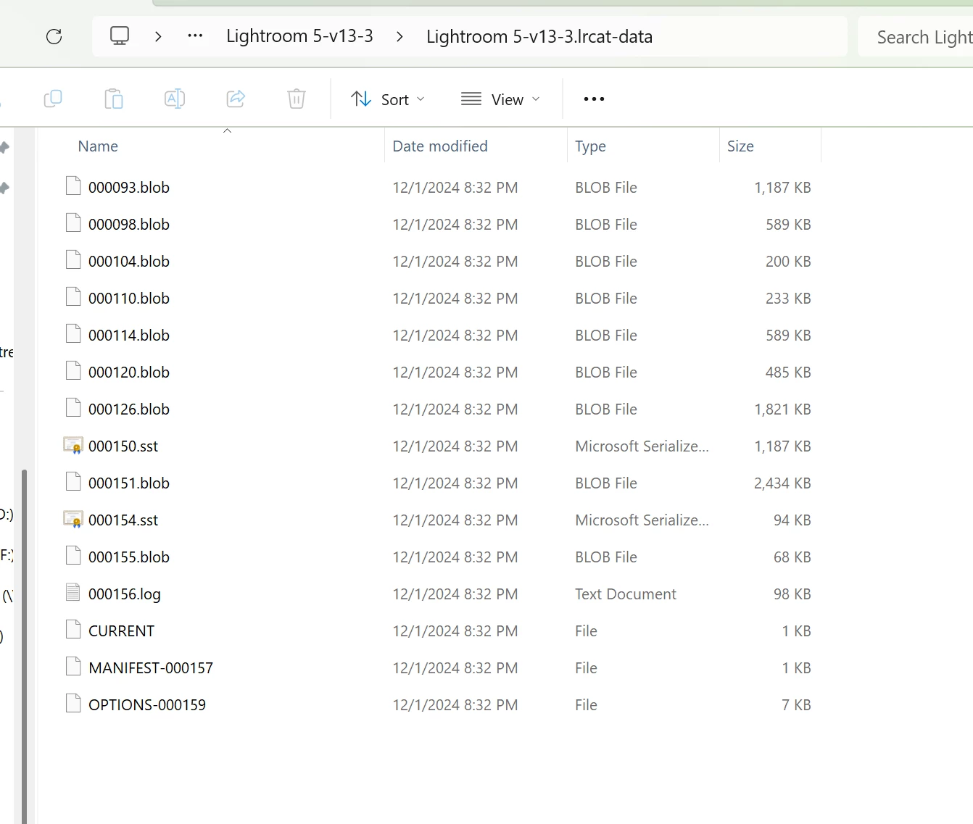Select the 000093.blob file icon
Viewport: 973px width, 824px height.
(x=73, y=186)
